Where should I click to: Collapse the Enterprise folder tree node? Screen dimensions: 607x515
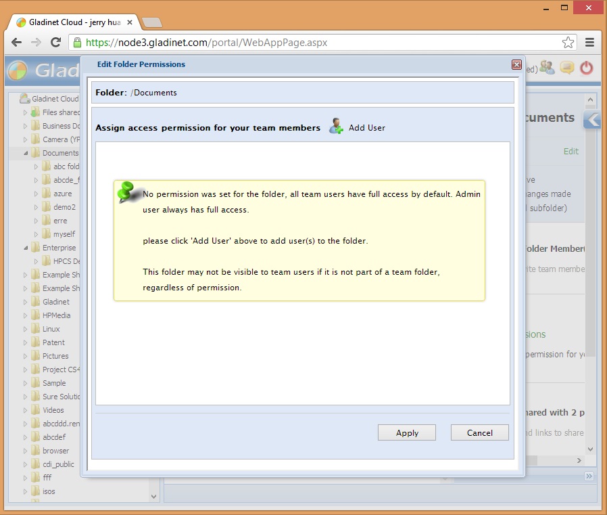[26, 248]
